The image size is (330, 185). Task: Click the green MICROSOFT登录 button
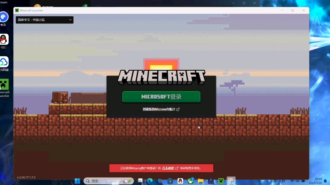click(x=161, y=97)
